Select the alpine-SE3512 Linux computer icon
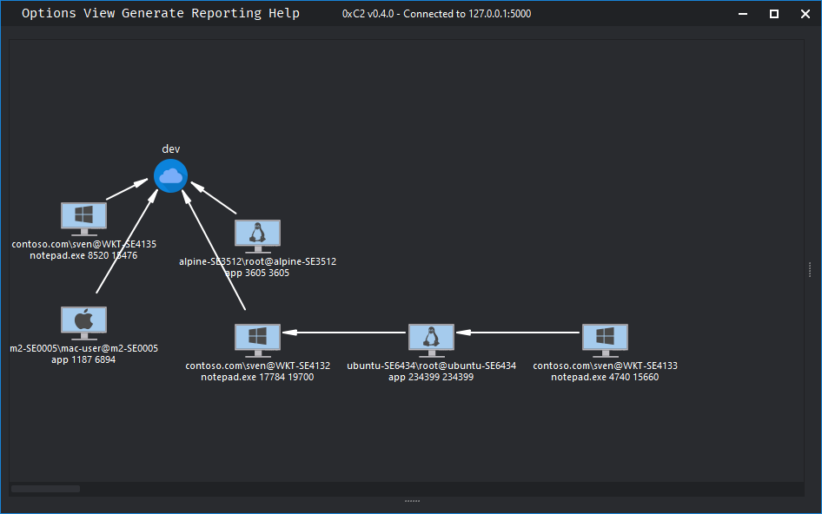This screenshot has height=514, width=822. coord(257,236)
